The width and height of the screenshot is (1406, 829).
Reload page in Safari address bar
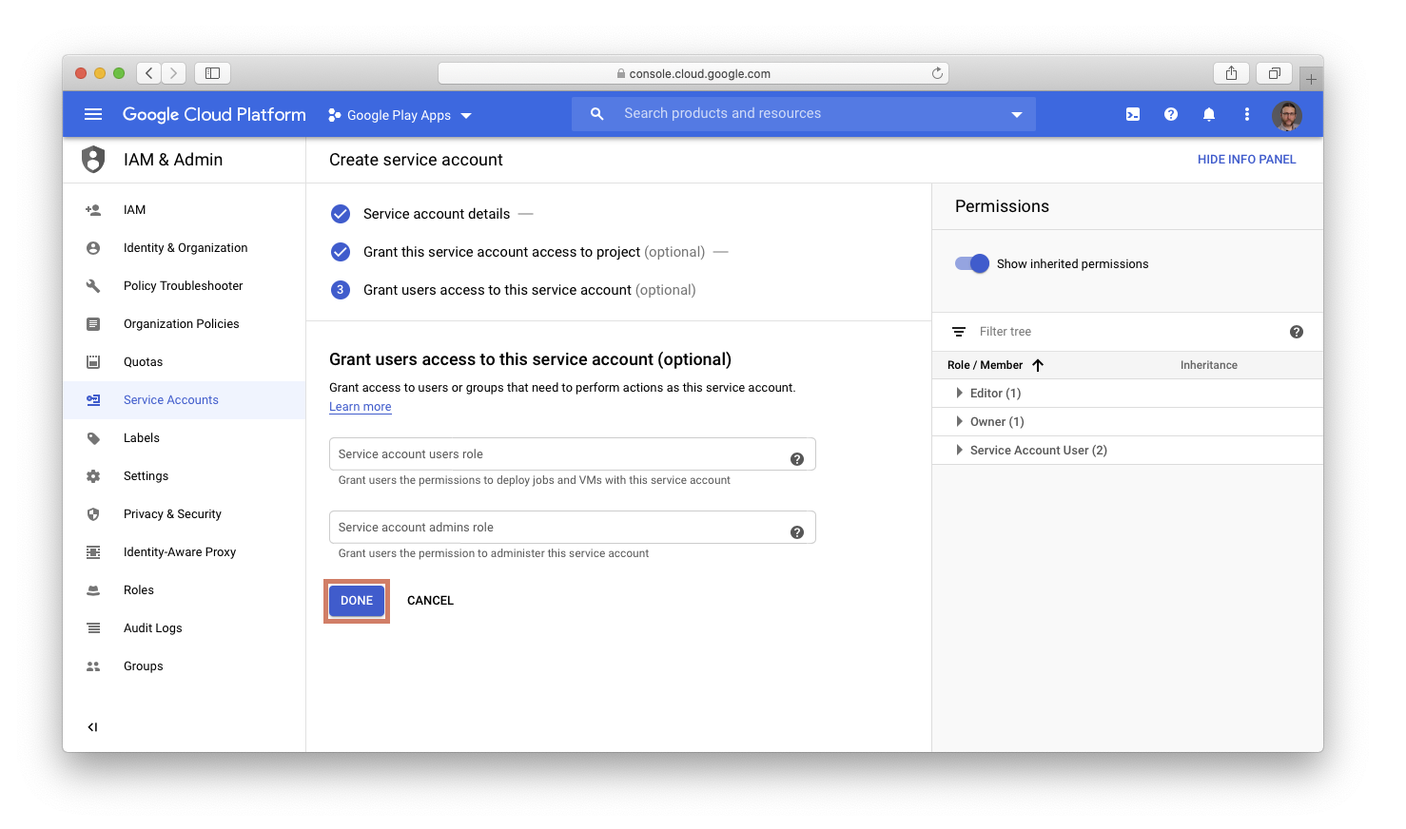point(937,73)
